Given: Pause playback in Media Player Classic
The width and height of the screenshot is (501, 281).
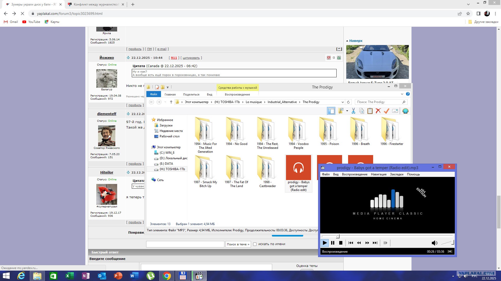Looking at the screenshot, I should 333,243.
